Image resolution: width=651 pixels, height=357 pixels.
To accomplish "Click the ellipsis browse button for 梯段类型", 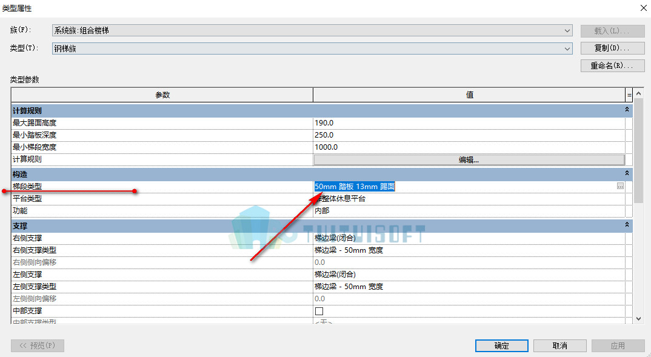I will [x=620, y=187].
